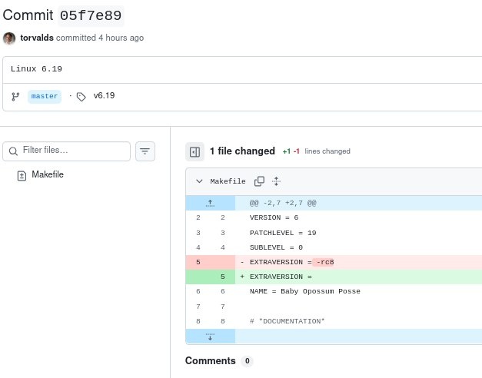This screenshot has height=378, width=482.
Task: Open torvalds user profile link
Action: (37, 38)
